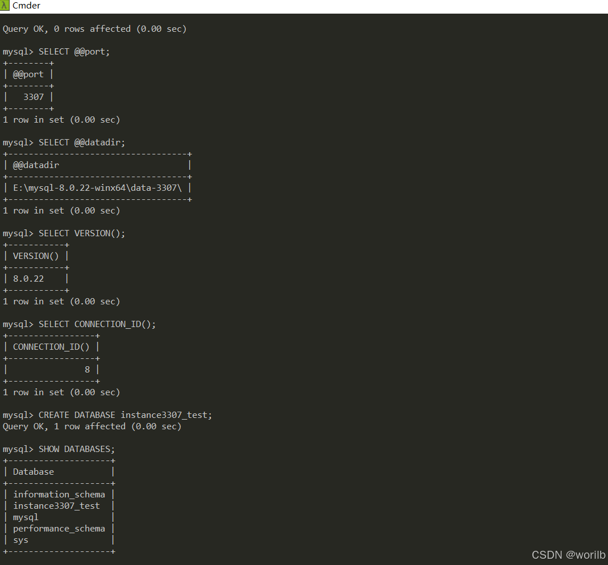
Task: Click the SHOW DATABASES; command line
Action: [59, 449]
